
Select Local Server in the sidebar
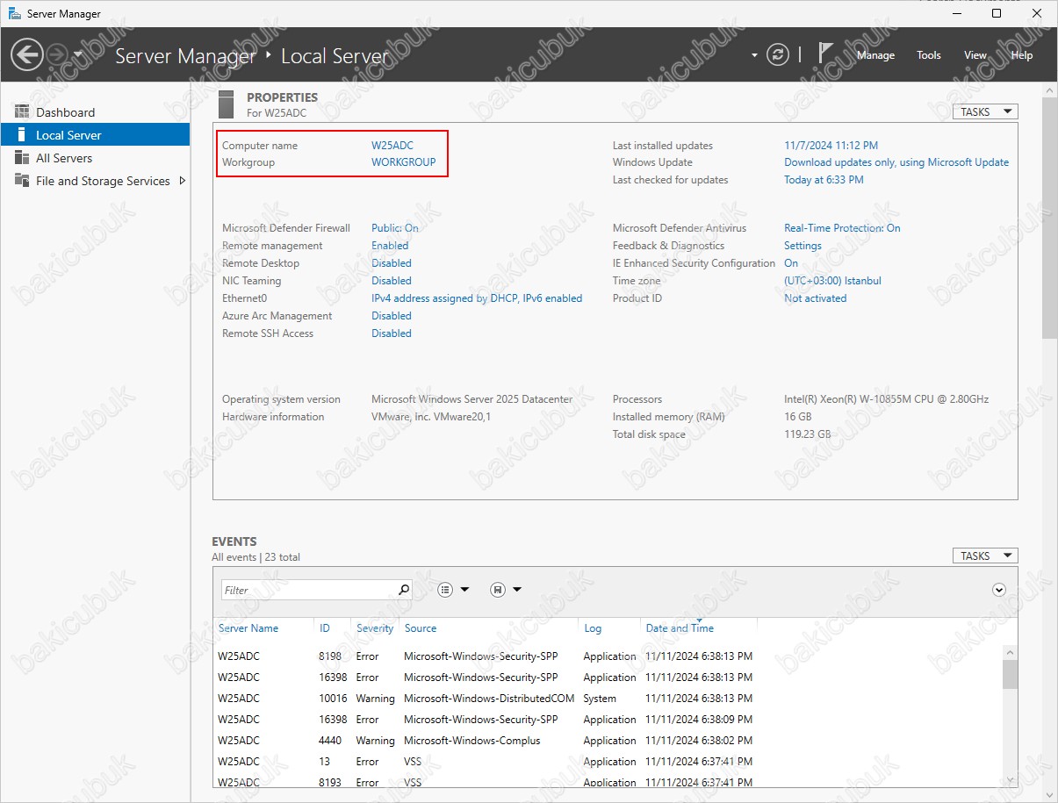point(95,135)
